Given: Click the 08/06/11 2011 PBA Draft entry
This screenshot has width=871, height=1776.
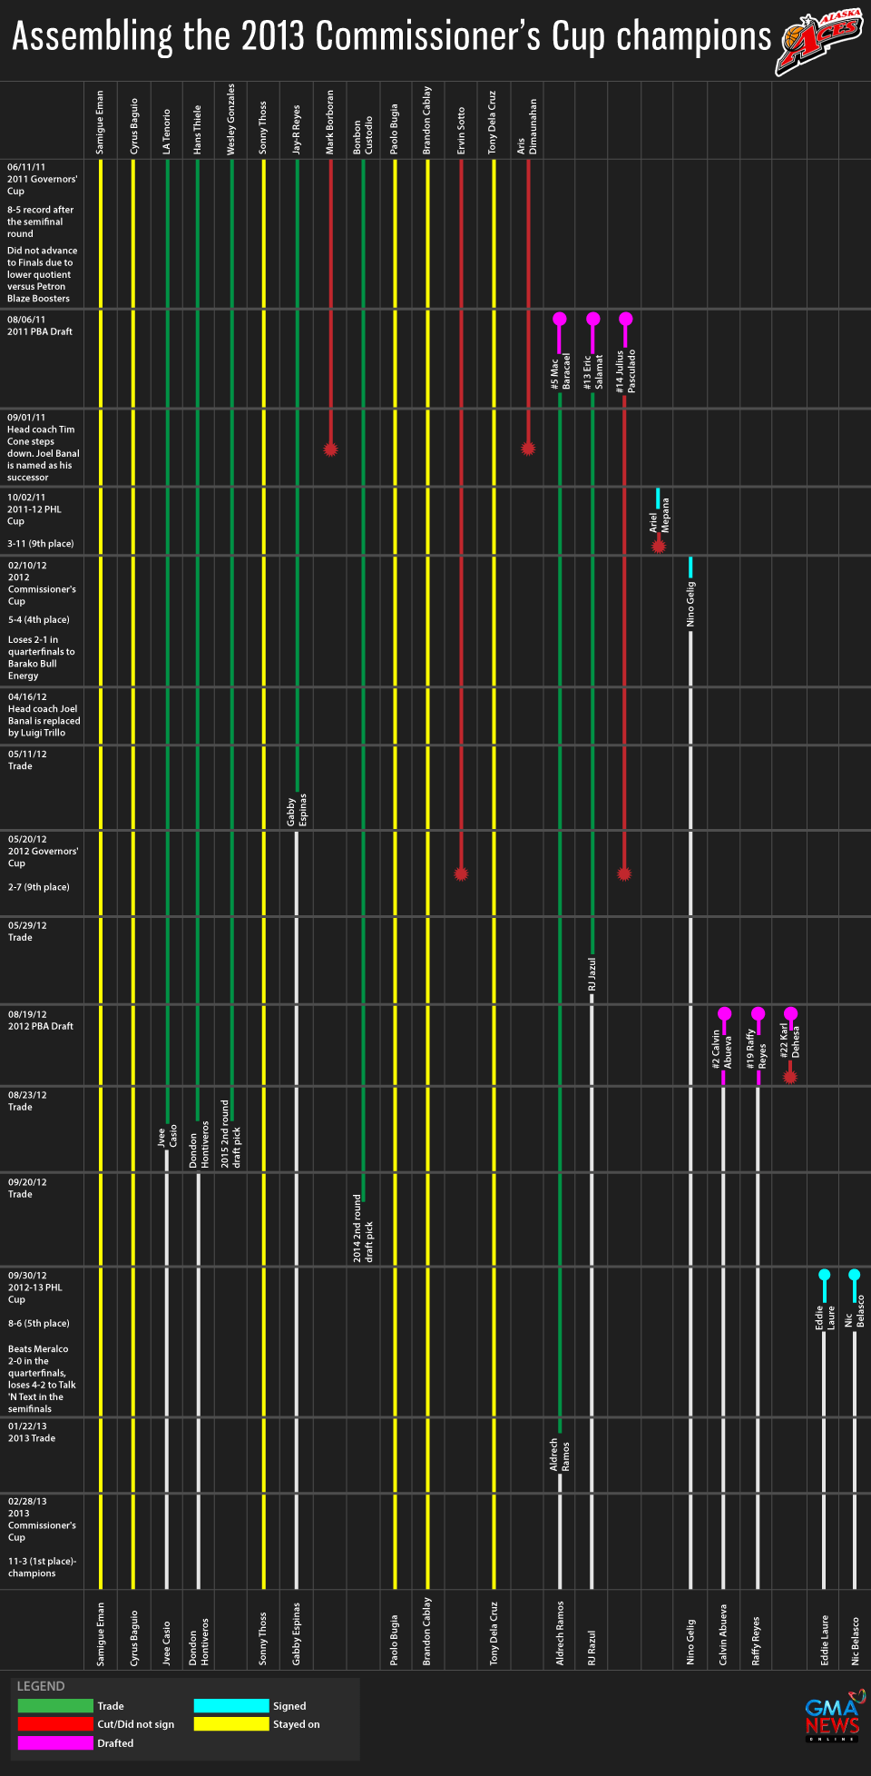Looking at the screenshot, I should point(40,326).
